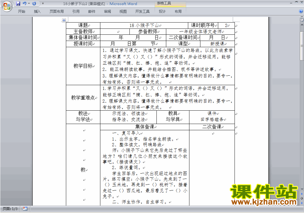Switch to the 开始 tab
The width and height of the screenshot is (304, 213).
click(21, 12)
